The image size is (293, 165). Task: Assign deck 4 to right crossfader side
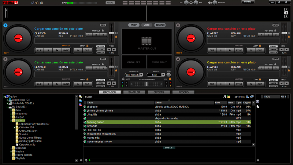click(170, 86)
